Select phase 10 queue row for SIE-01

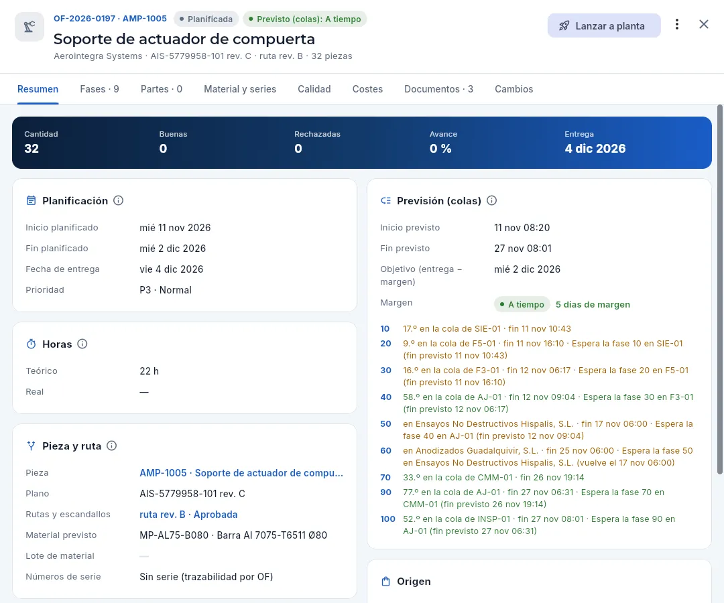pos(538,329)
